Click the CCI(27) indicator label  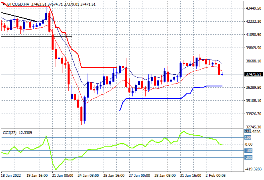(x=10, y=133)
